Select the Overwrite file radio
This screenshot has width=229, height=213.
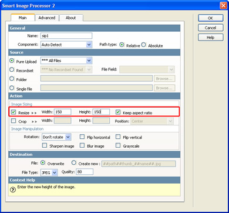tap(43, 163)
